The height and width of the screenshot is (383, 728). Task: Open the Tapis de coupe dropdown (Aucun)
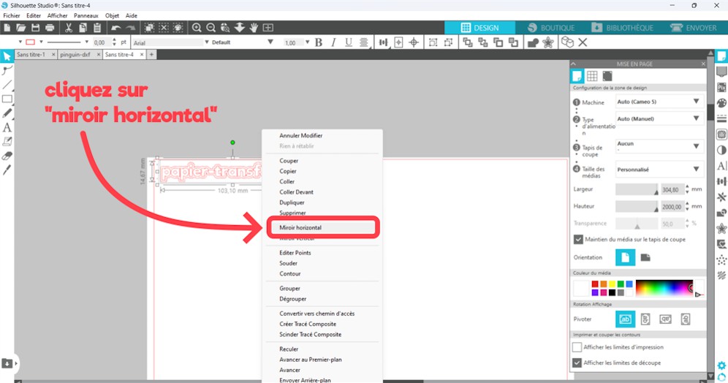[659, 145]
